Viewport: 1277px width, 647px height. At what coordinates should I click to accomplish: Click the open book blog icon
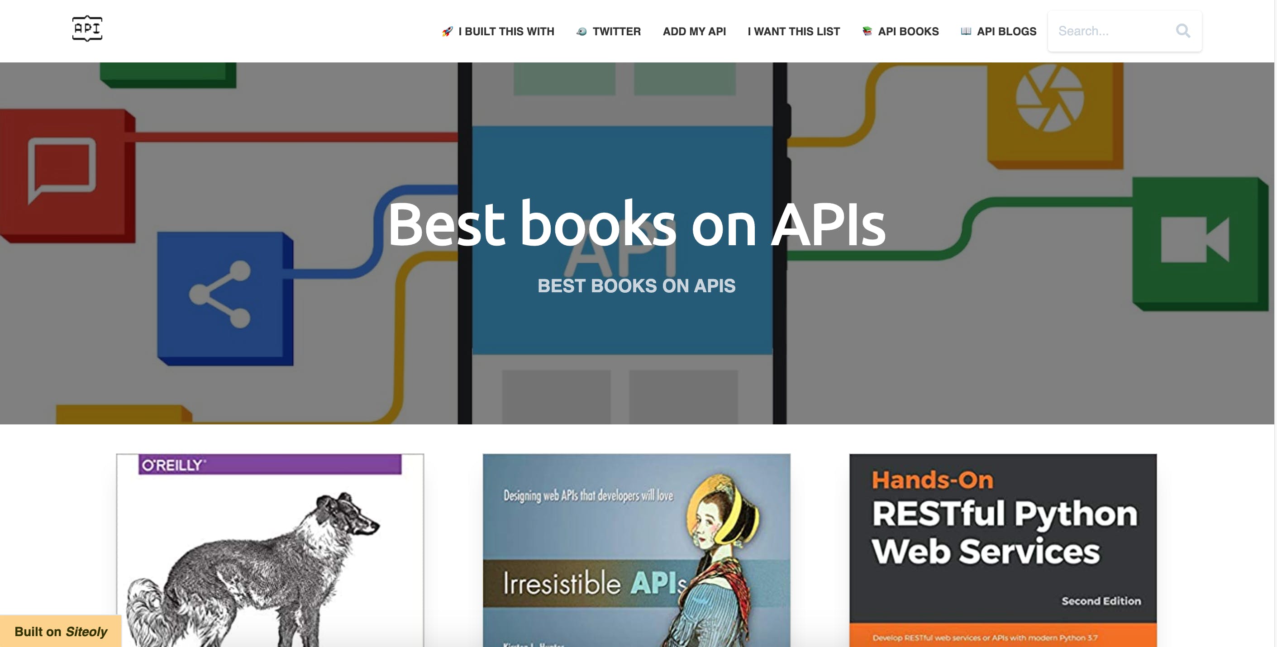pyautogui.click(x=966, y=32)
